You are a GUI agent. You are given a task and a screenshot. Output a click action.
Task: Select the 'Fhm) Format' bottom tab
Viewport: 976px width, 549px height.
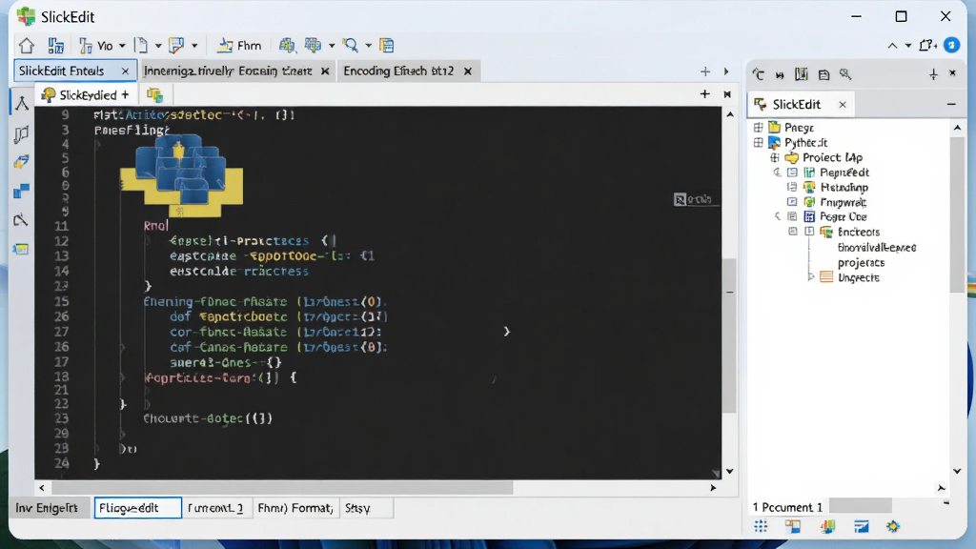point(295,508)
